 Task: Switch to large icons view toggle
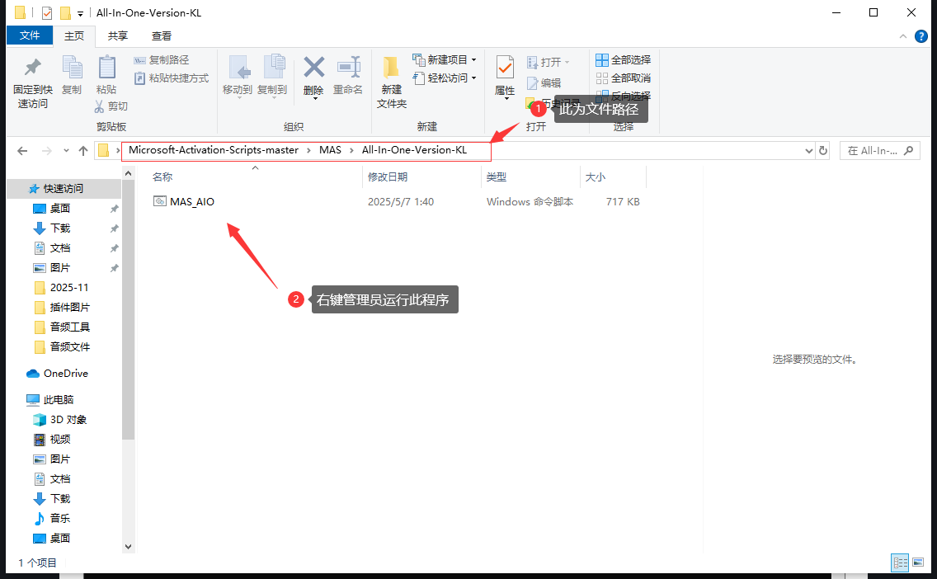[918, 563]
